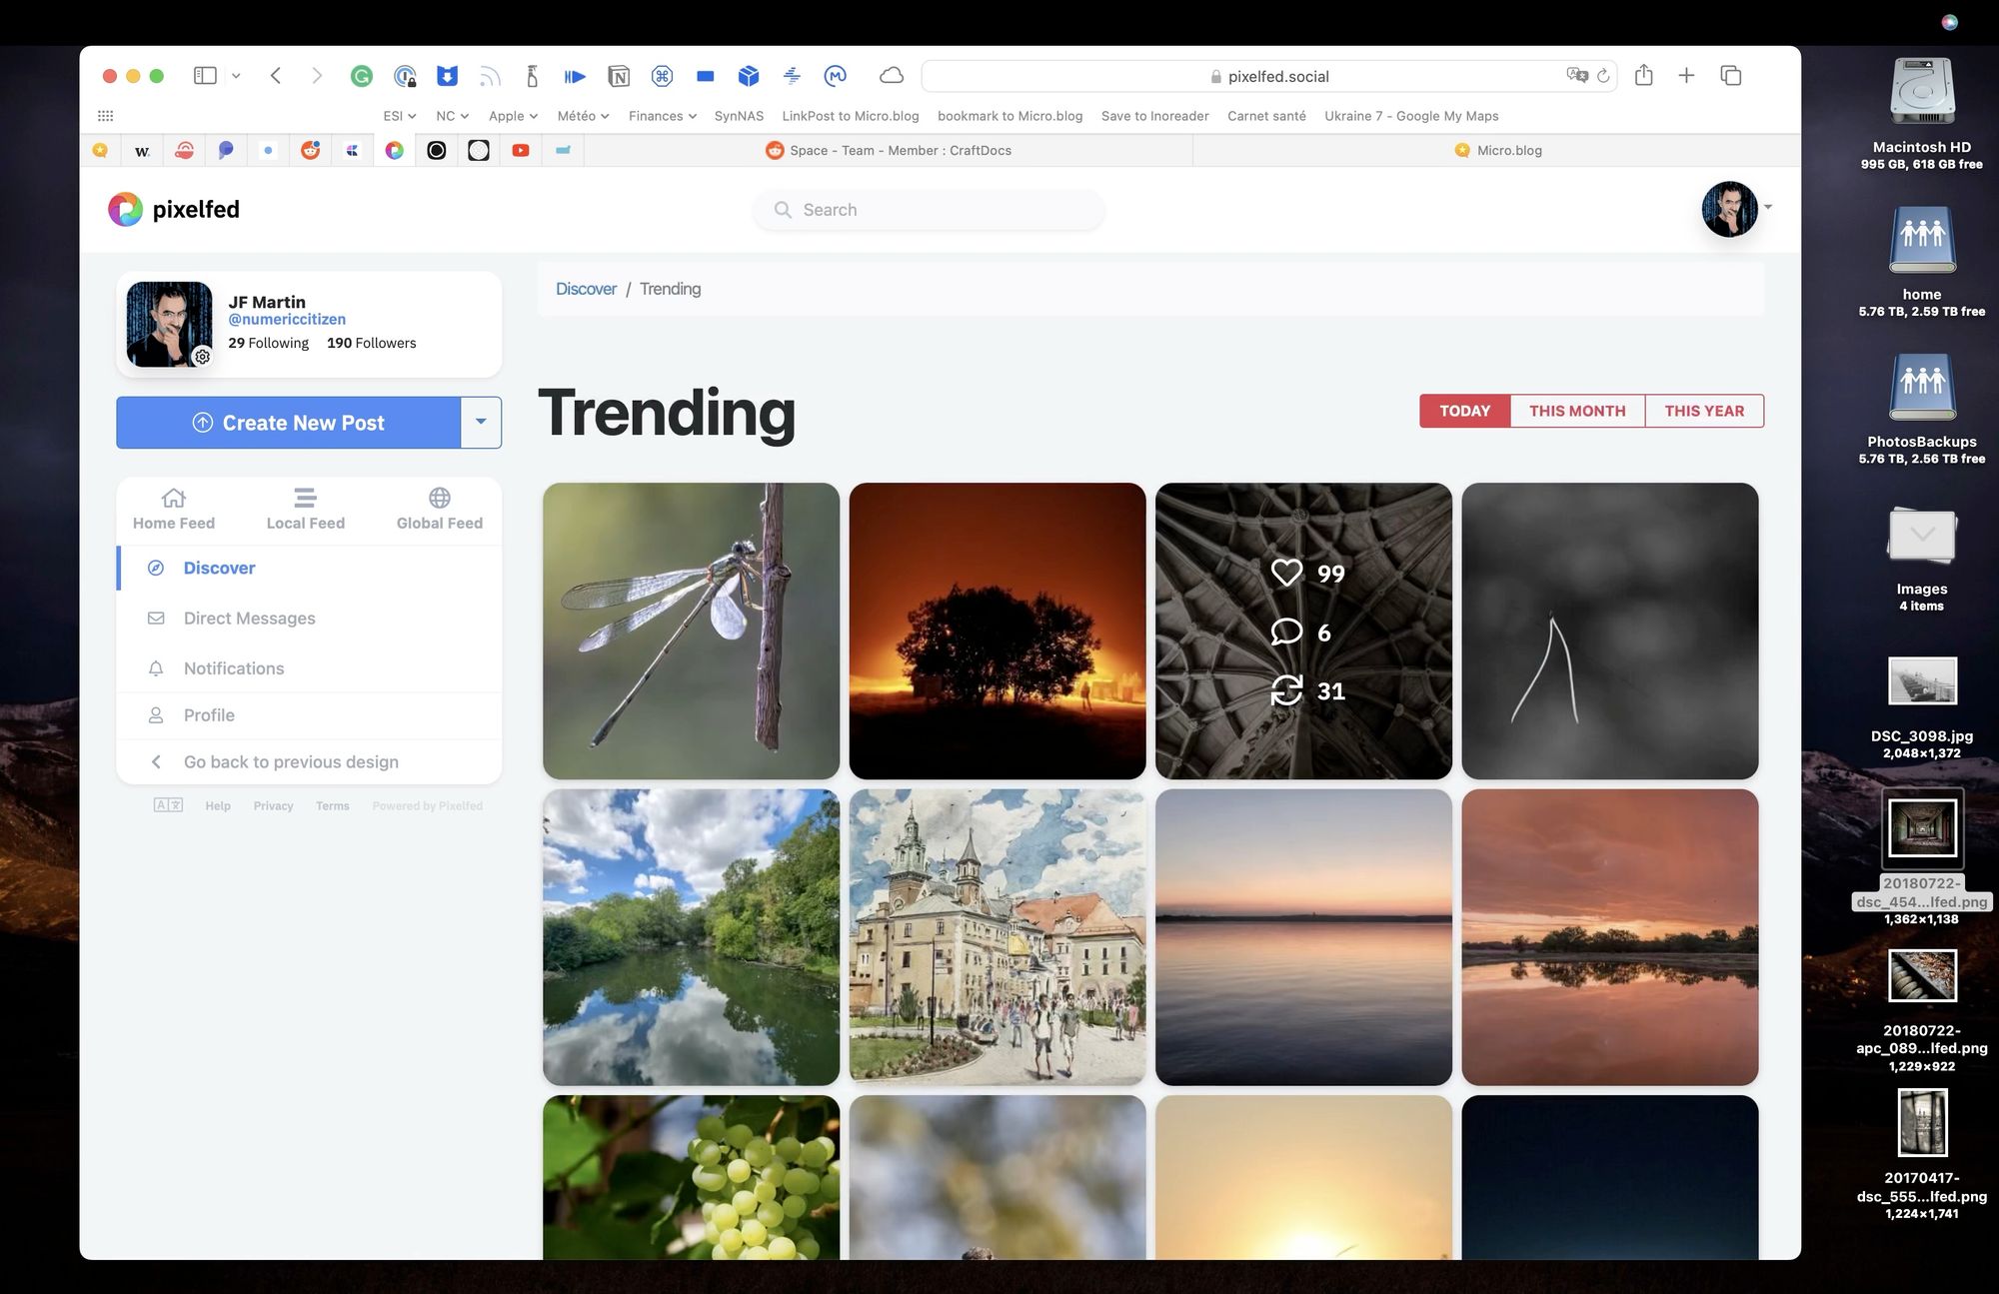1999x1294 pixels.
Task: Click the Create New Post button
Action: (288, 423)
